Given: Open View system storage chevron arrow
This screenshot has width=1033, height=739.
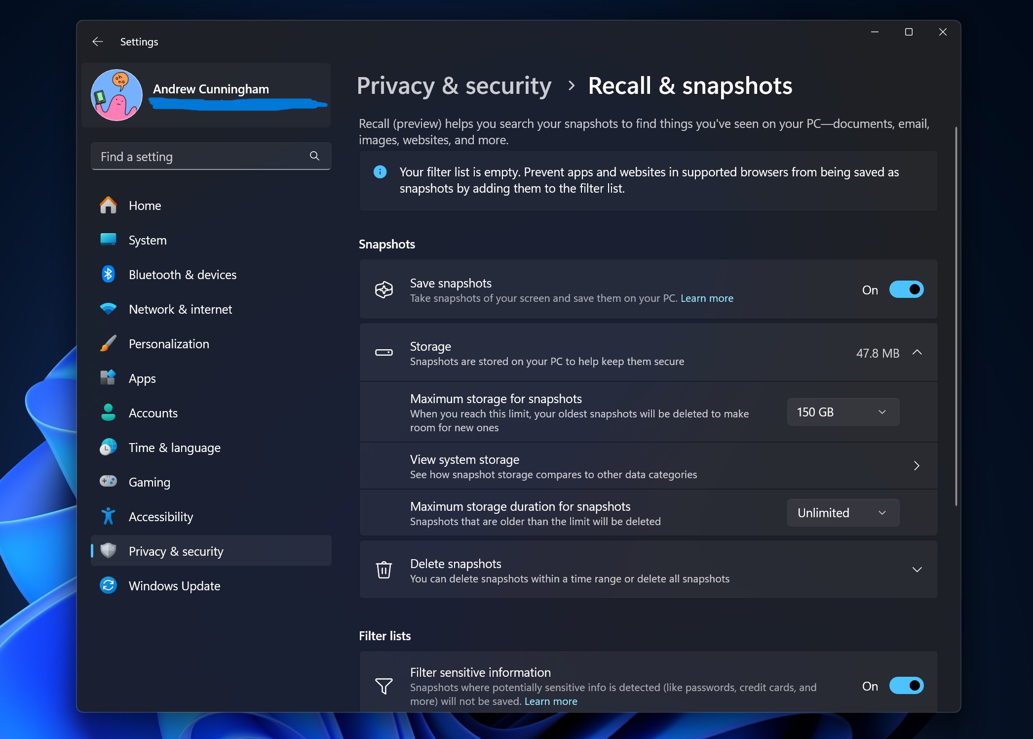Looking at the screenshot, I should click(917, 466).
